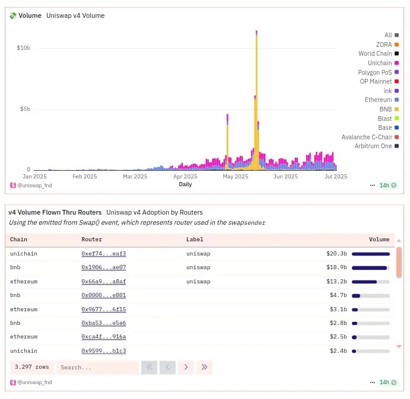The image size is (410, 399).
Task: Click the money emoji icon beside Volume title
Action: click(13, 15)
